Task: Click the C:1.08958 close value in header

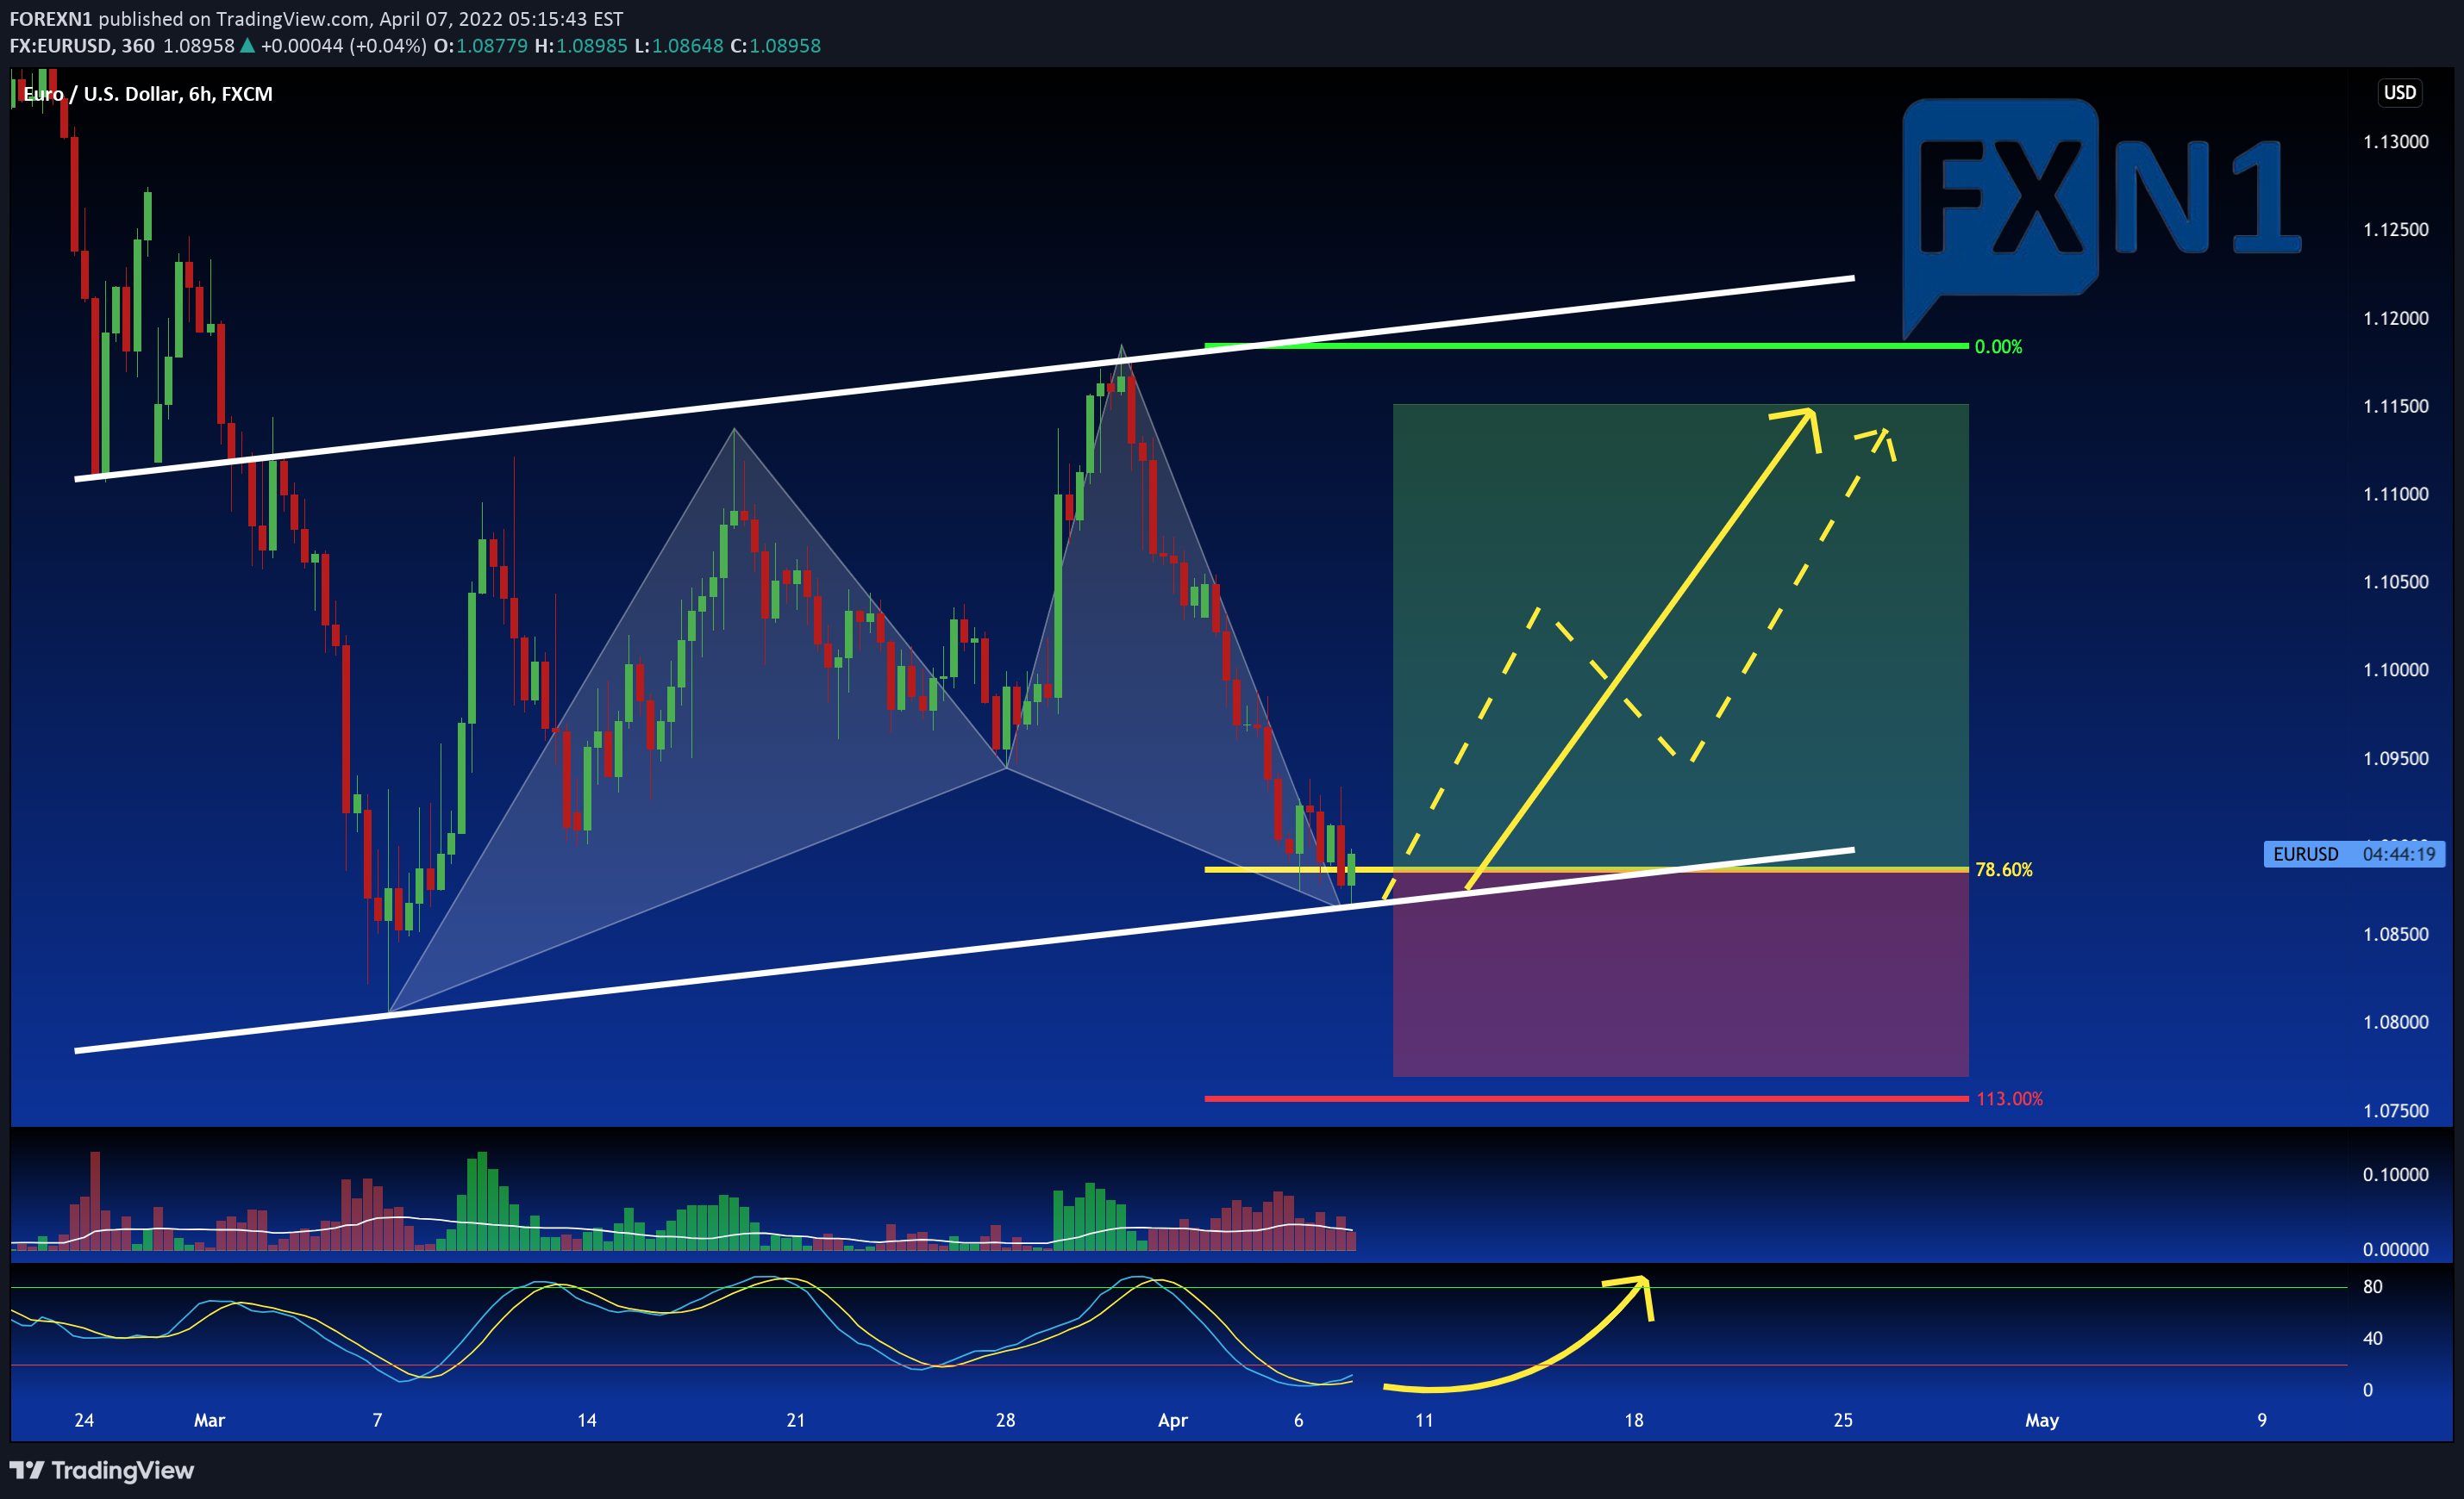Action: click(775, 46)
